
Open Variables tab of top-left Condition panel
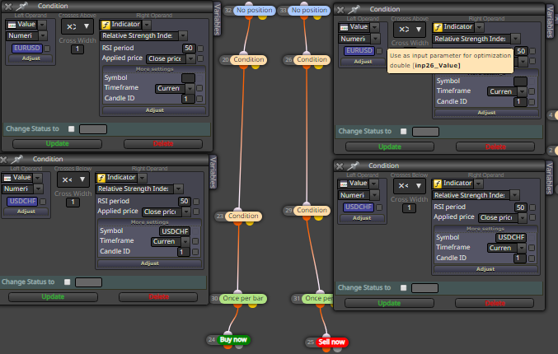(x=217, y=19)
